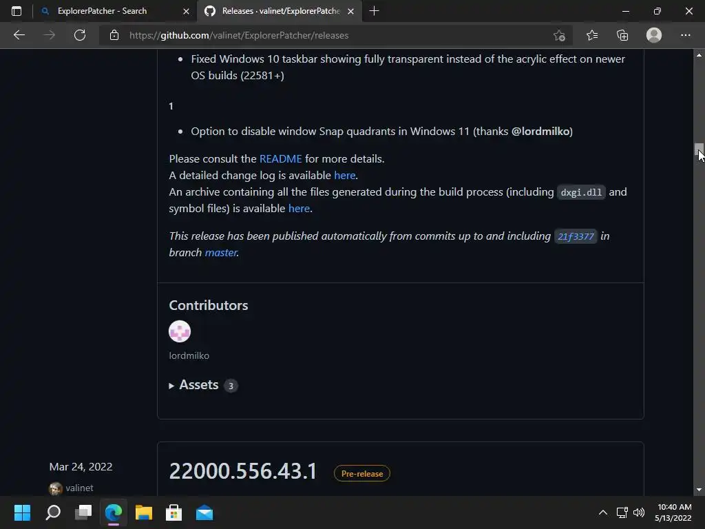Open the tab actions menu icon
Viewport: 705px width, 529px height.
coord(17,11)
